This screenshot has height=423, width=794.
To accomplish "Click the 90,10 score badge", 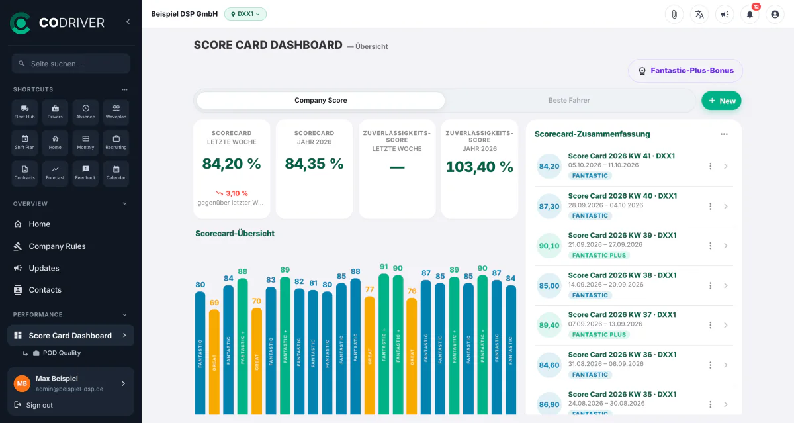I will [549, 246].
